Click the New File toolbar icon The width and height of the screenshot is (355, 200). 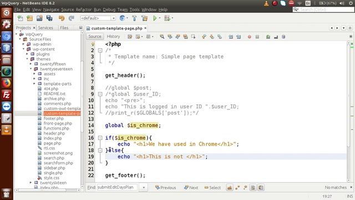pyautogui.click(x=21, y=18)
